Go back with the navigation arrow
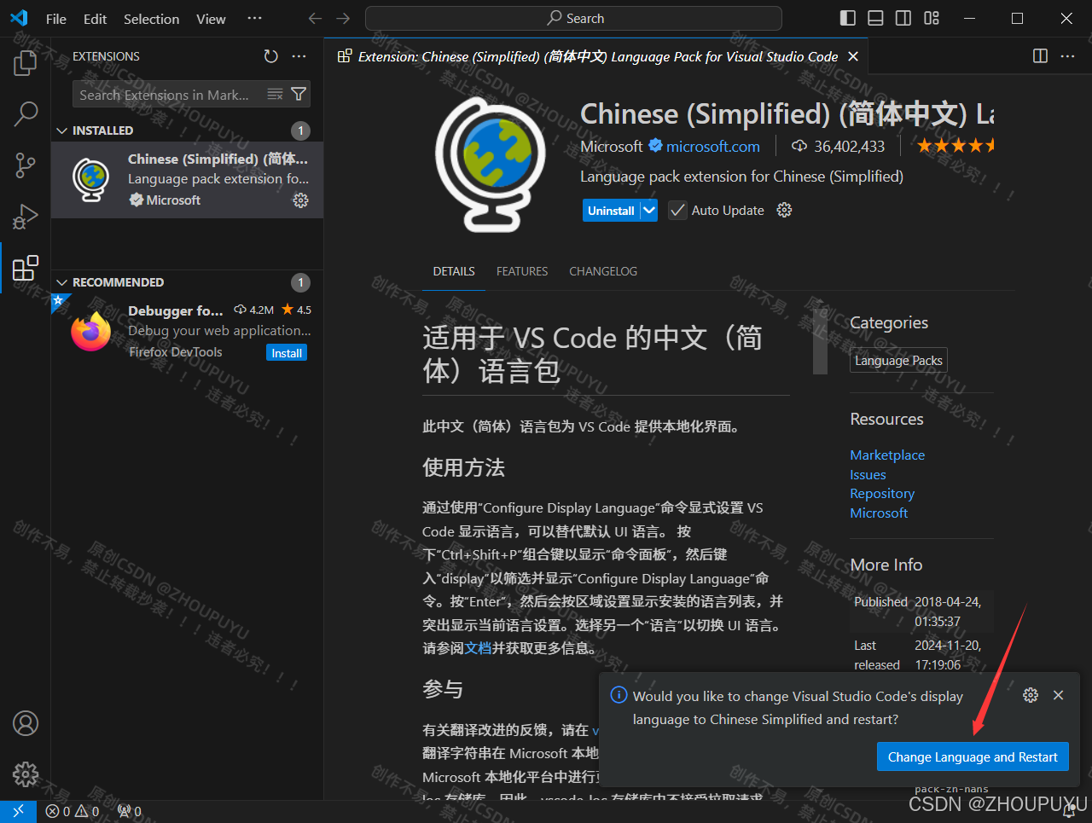Screen dimensions: 1092x823 315,19
